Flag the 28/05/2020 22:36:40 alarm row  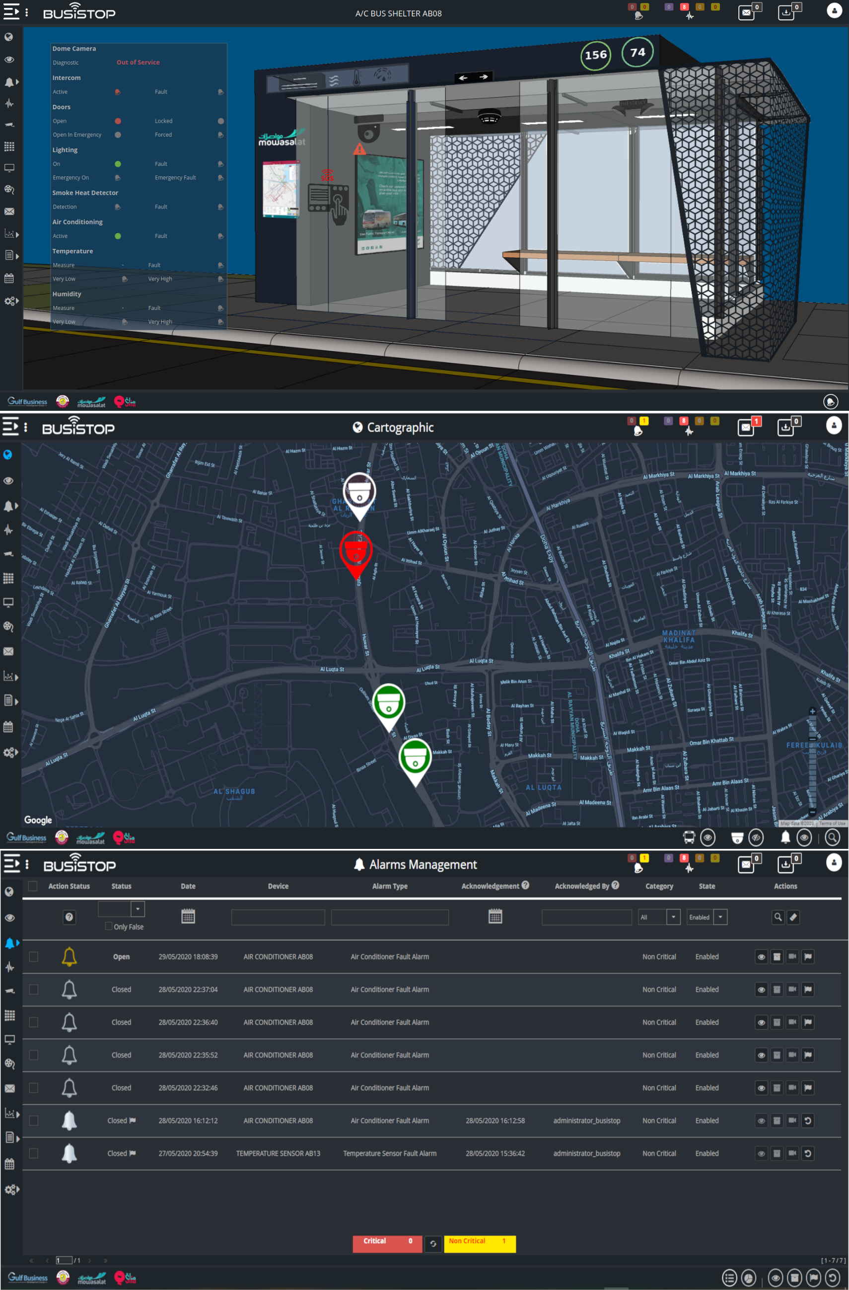[808, 1022]
